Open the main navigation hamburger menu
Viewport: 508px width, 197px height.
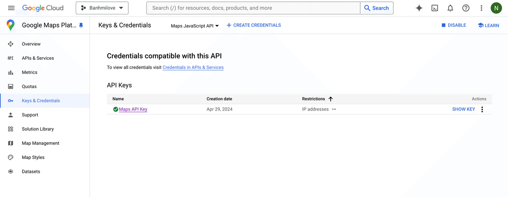[11, 8]
